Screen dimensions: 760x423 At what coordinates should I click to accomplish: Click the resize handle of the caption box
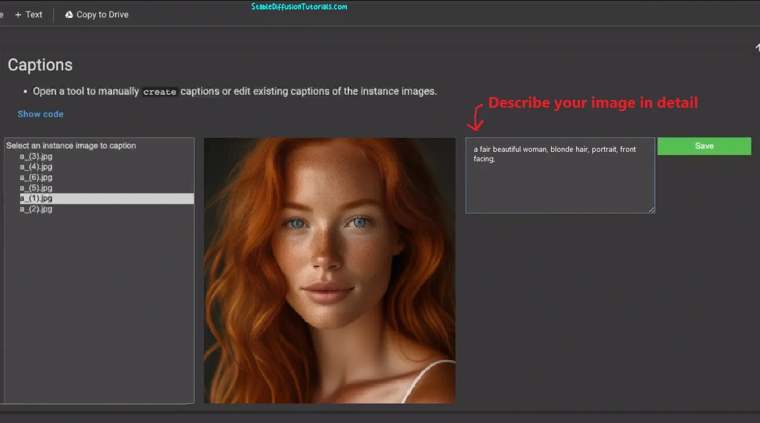[x=651, y=210]
